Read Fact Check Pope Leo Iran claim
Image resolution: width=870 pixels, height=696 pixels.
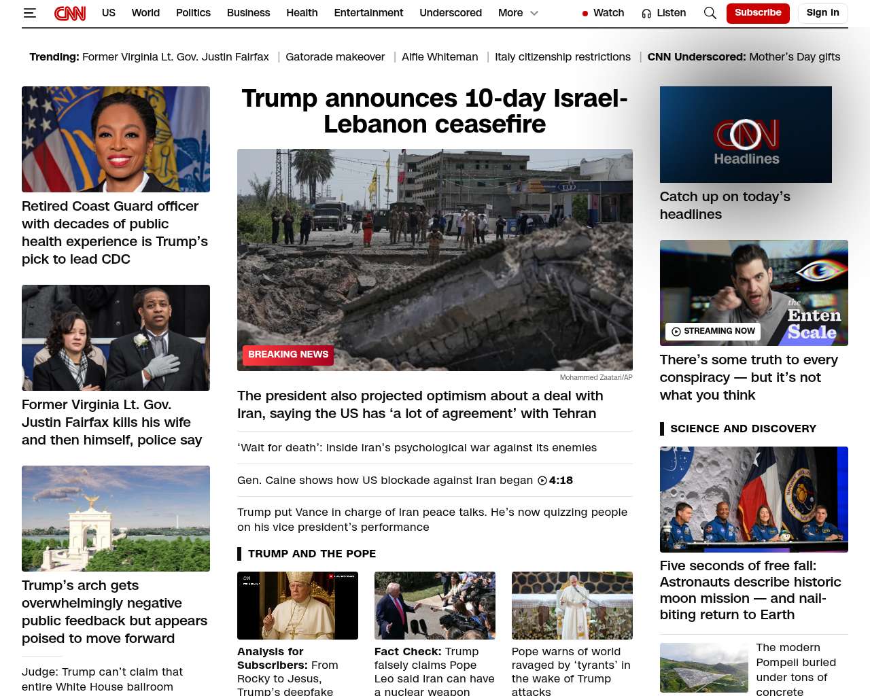tap(434, 672)
